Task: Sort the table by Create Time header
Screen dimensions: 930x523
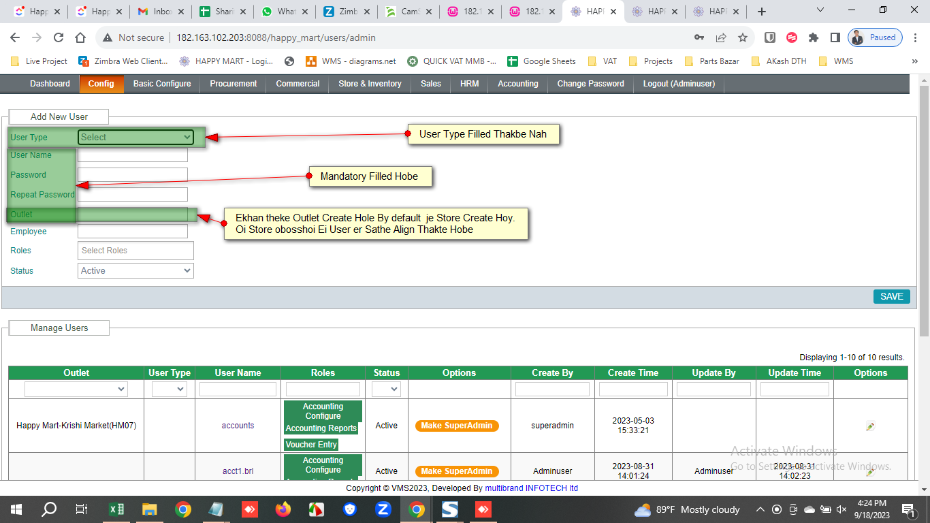Action: pos(633,373)
